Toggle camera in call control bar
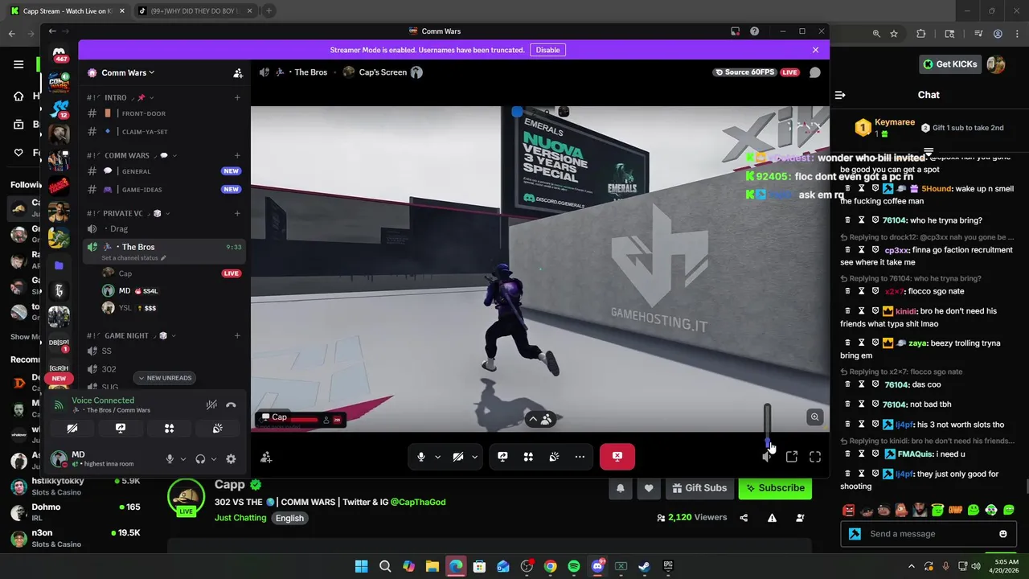The width and height of the screenshot is (1029, 579). [457, 457]
